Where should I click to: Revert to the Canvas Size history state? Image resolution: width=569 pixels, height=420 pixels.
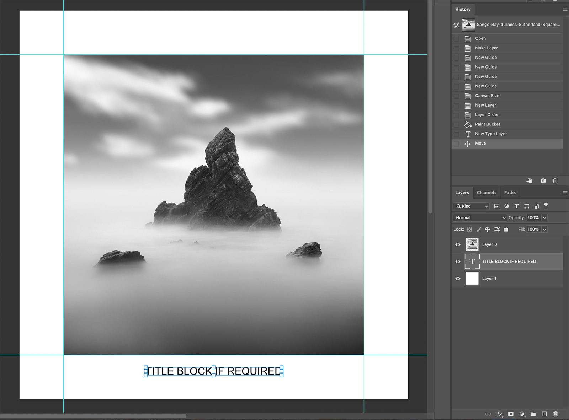pos(487,96)
